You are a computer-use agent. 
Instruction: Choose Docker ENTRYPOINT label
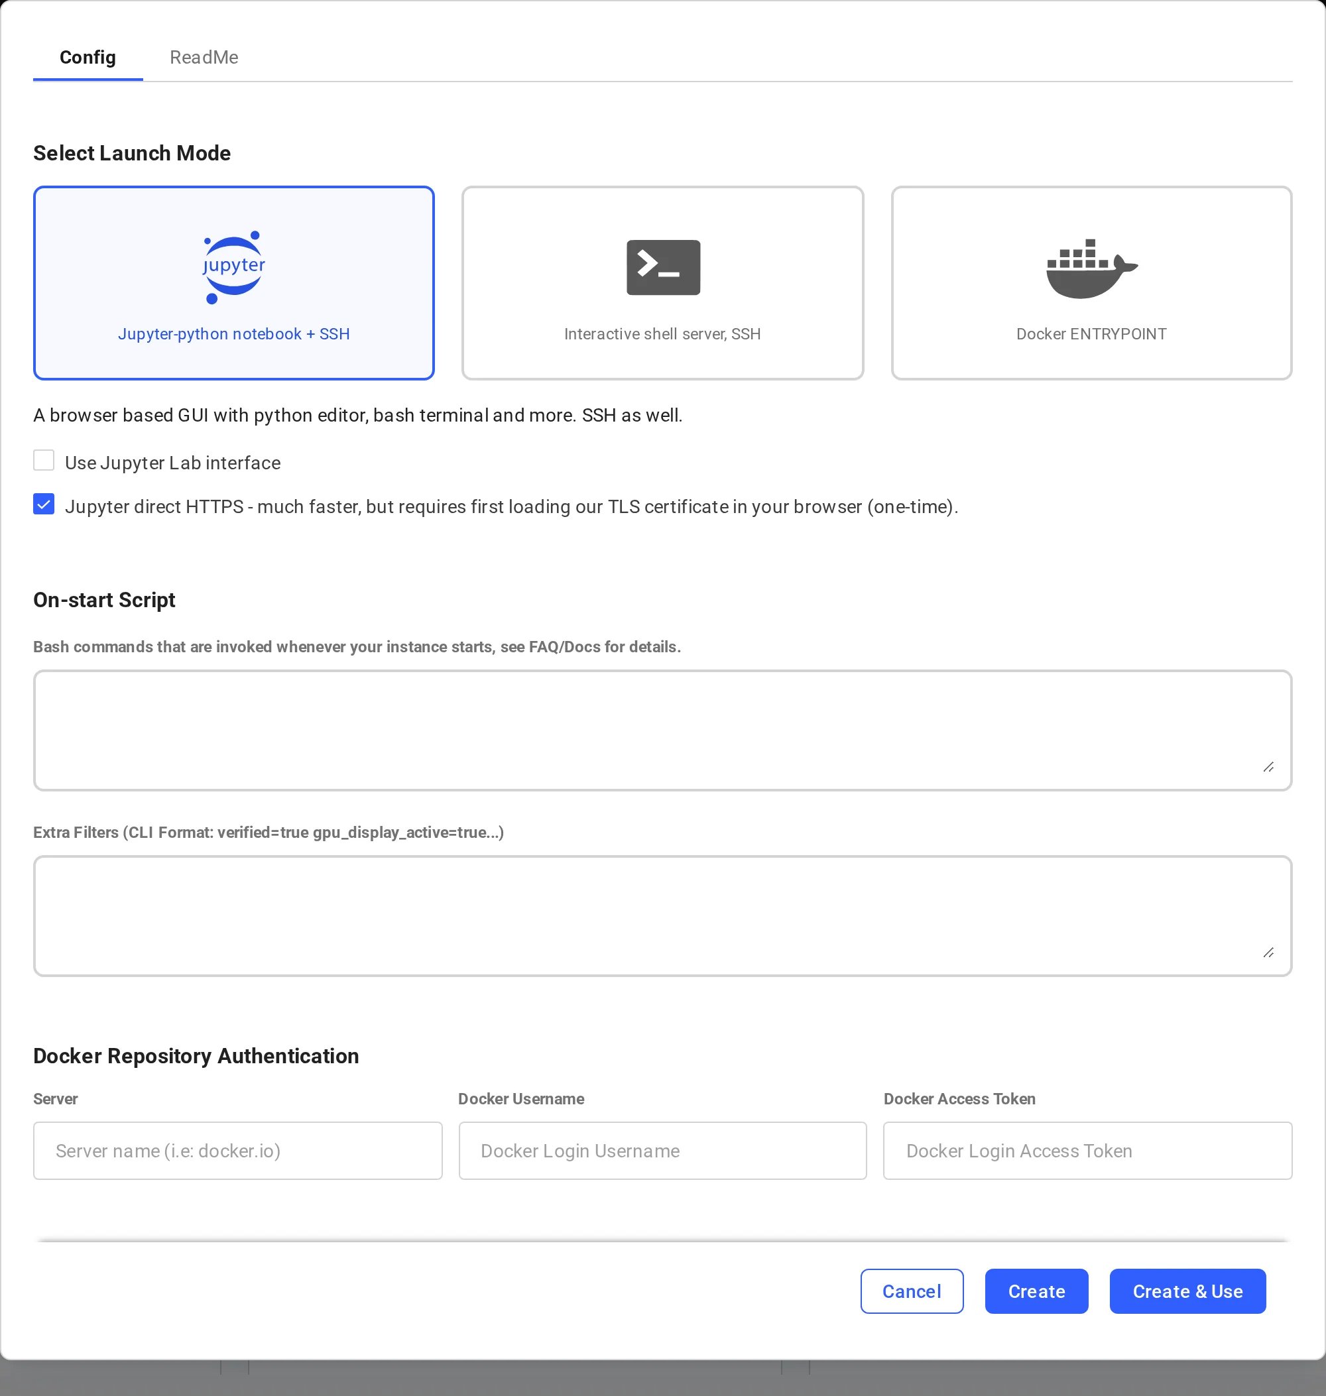(x=1091, y=333)
